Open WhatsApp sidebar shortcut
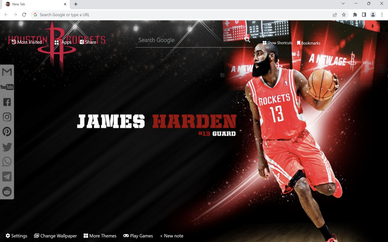 pos(7,162)
